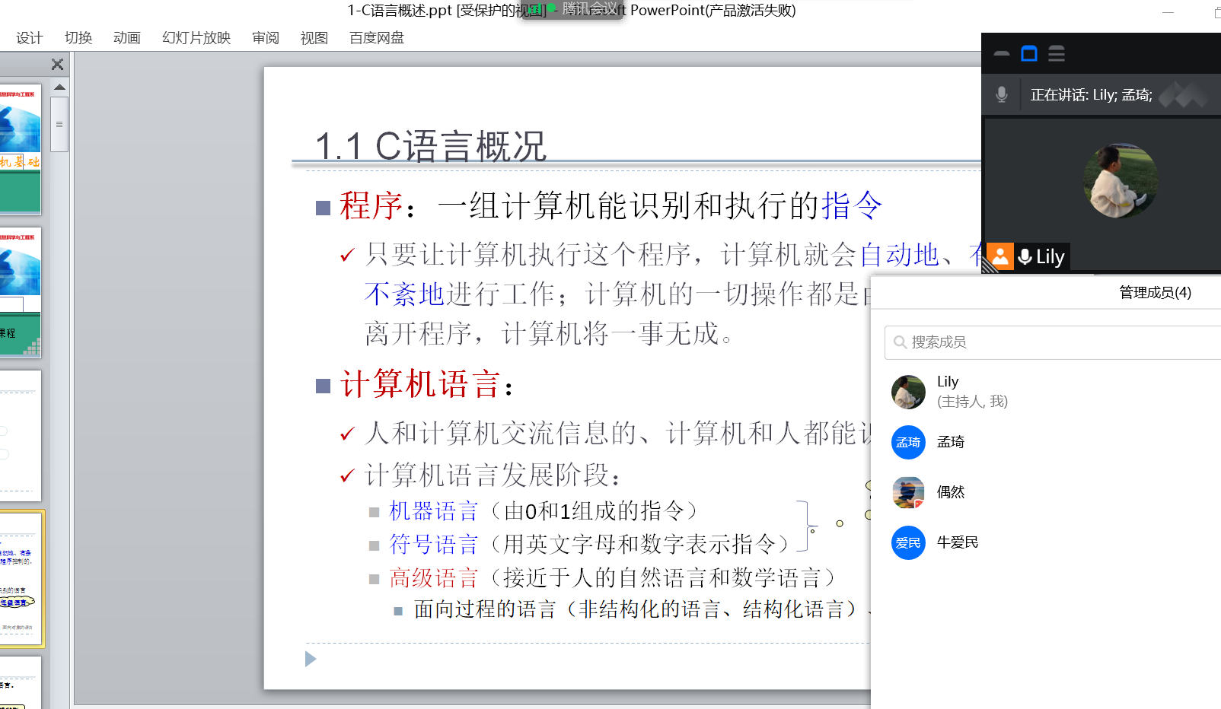The height and width of the screenshot is (709, 1221).
Task: Open the 切换 transitions tab
Action: [x=78, y=38]
